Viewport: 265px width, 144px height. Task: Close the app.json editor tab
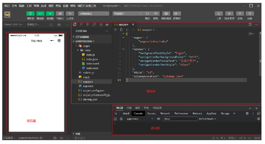(133, 24)
